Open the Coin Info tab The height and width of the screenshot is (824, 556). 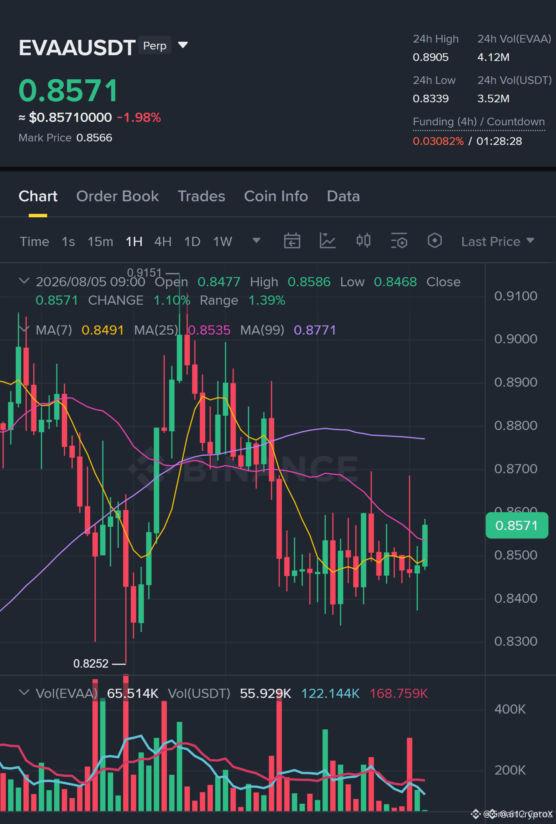click(276, 196)
